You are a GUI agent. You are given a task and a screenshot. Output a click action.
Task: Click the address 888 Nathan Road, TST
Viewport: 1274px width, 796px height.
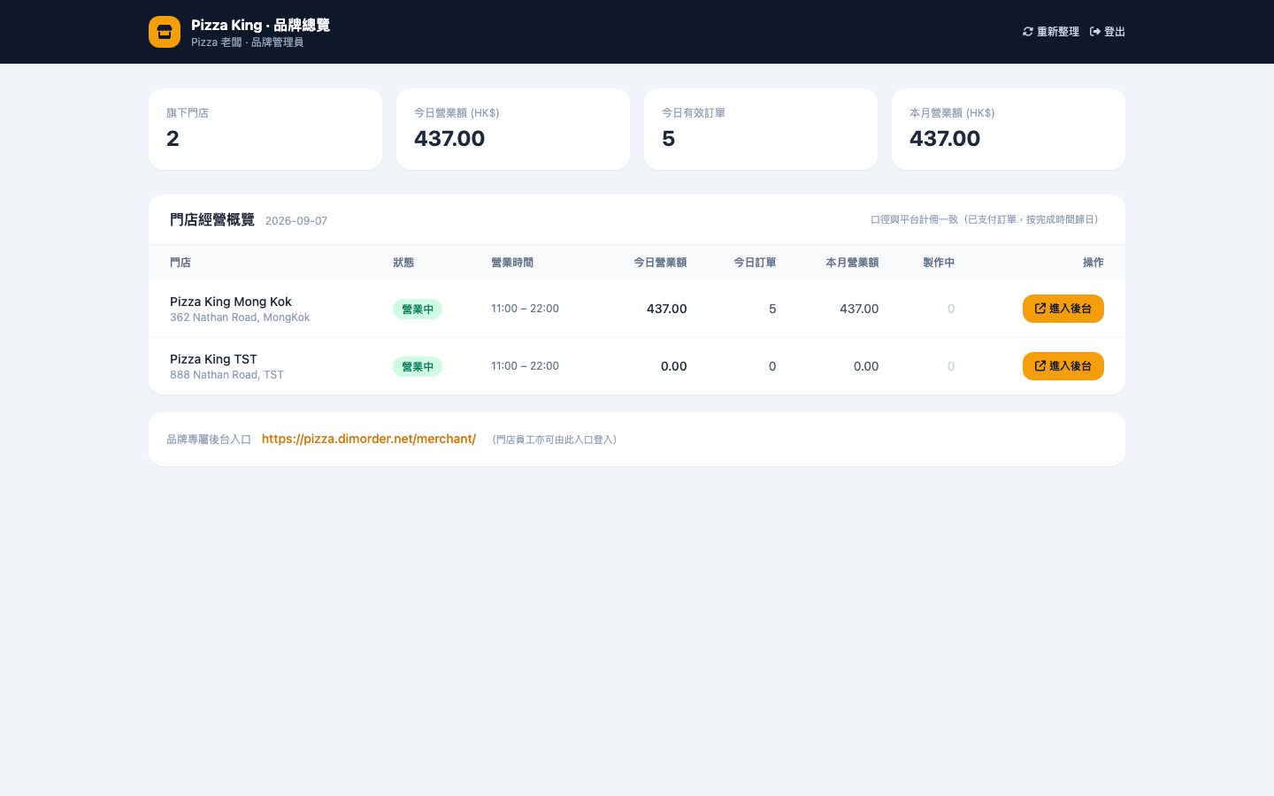click(227, 375)
